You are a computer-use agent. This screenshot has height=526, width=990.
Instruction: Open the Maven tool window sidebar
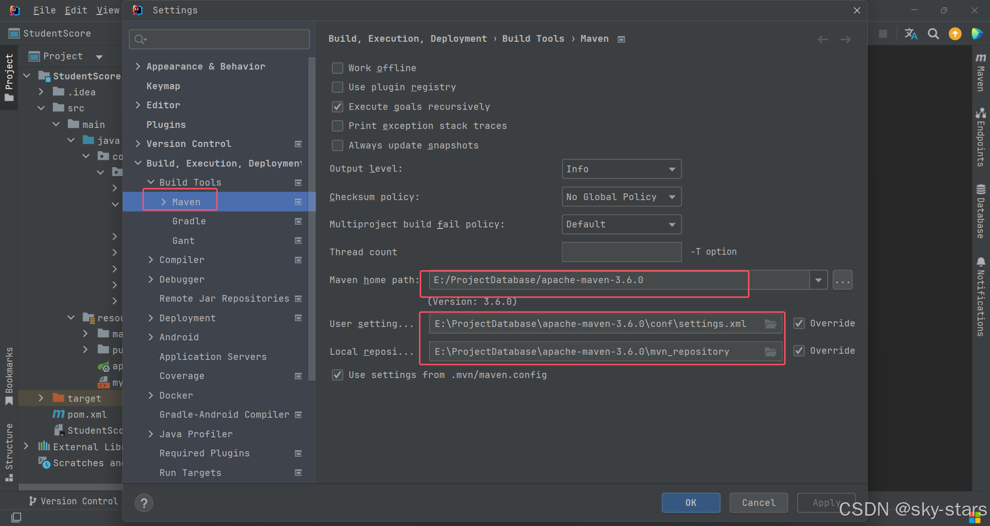(x=981, y=72)
